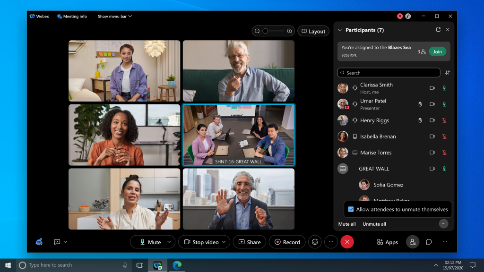
Task: Click the zoom-in magnifier above the video grid
Action: (x=290, y=31)
